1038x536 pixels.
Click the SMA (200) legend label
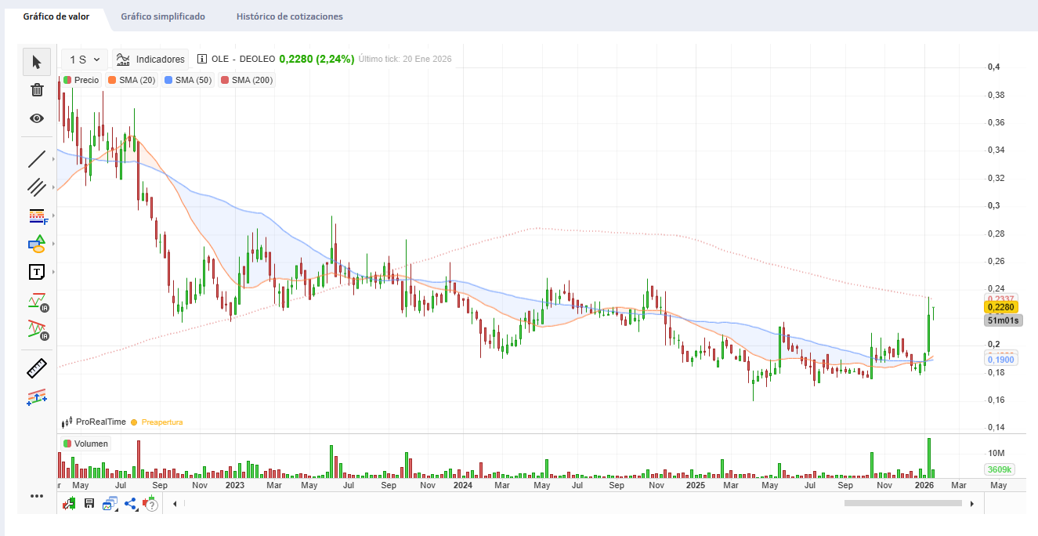pos(252,80)
